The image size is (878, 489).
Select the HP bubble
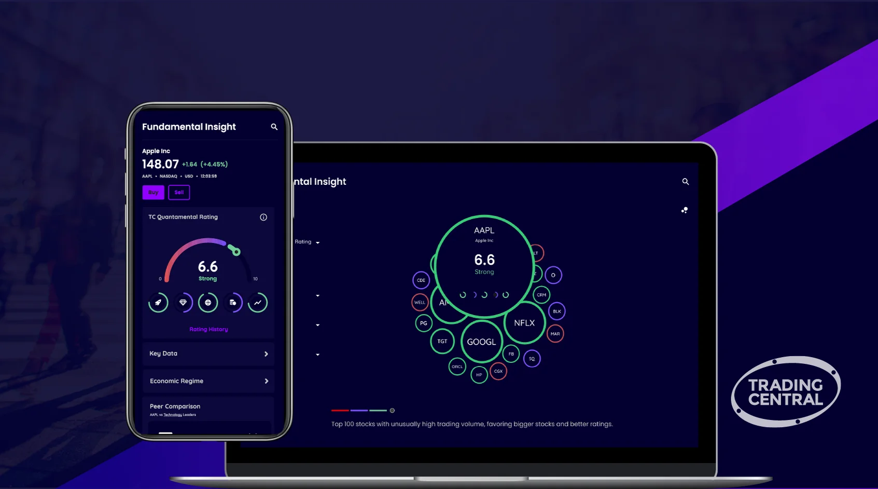click(x=479, y=375)
